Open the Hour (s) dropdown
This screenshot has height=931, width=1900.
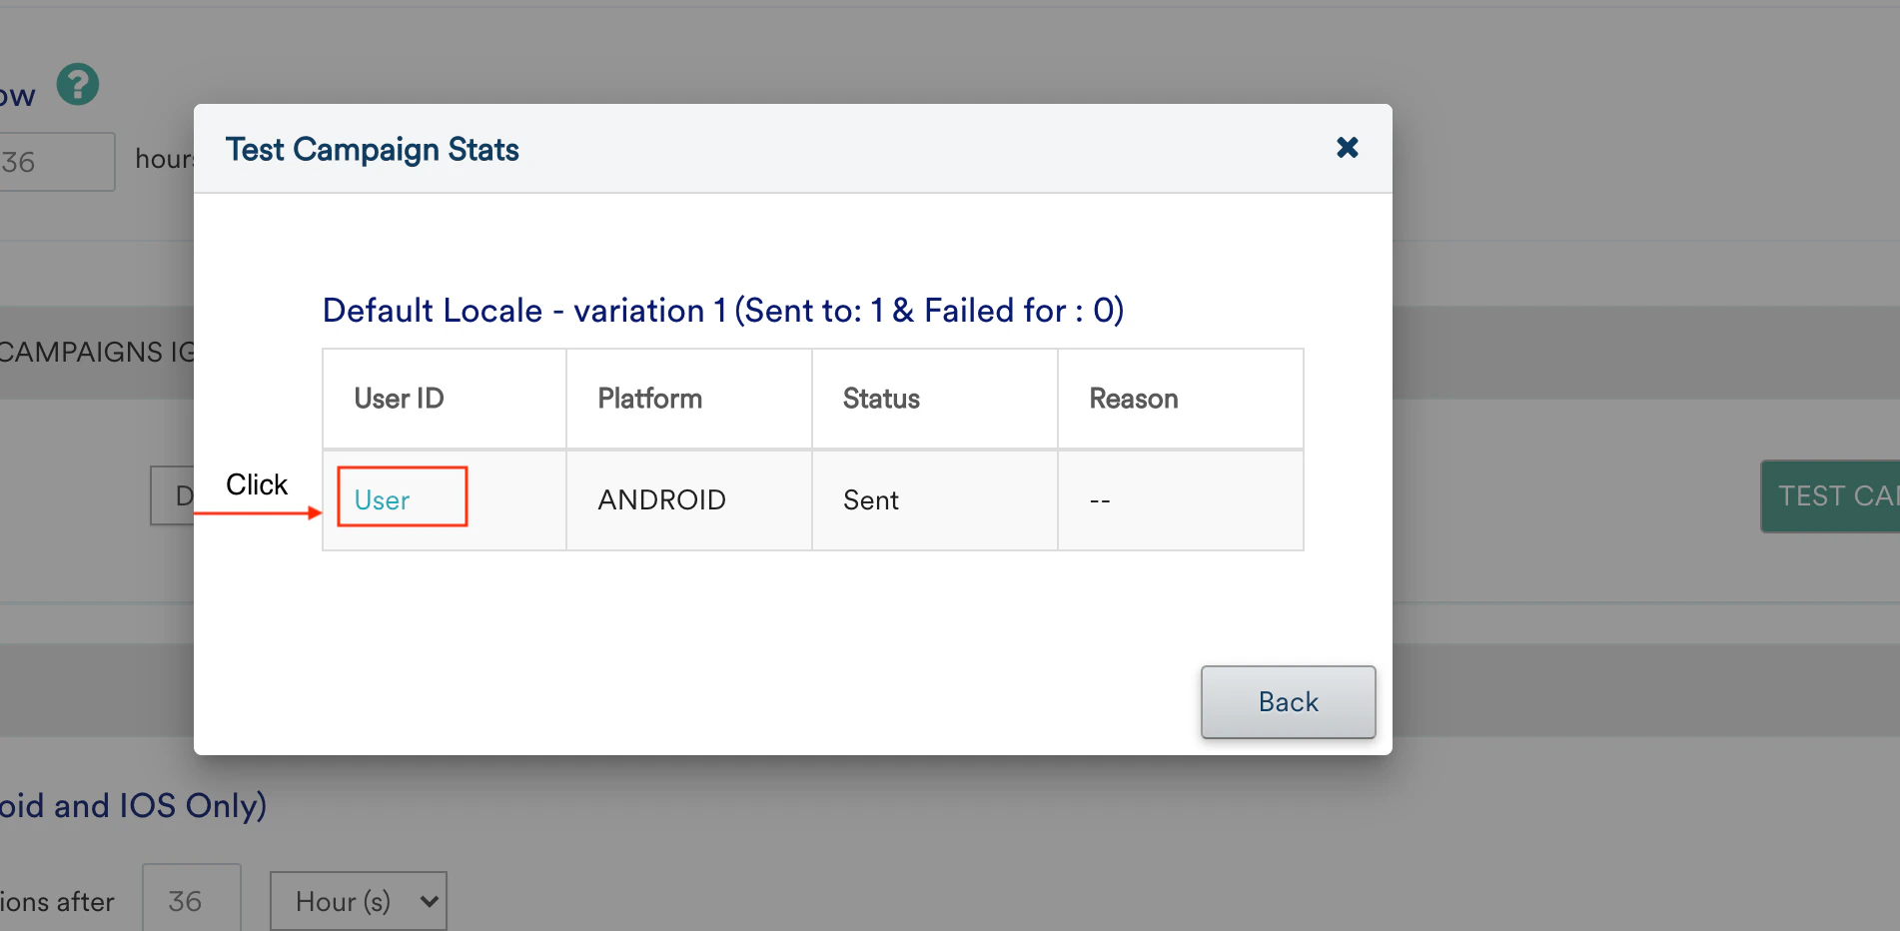click(358, 901)
